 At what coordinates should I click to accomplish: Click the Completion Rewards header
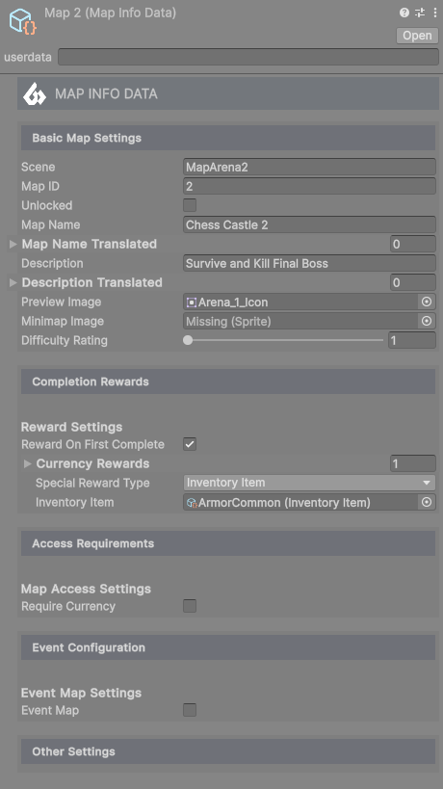point(228,381)
